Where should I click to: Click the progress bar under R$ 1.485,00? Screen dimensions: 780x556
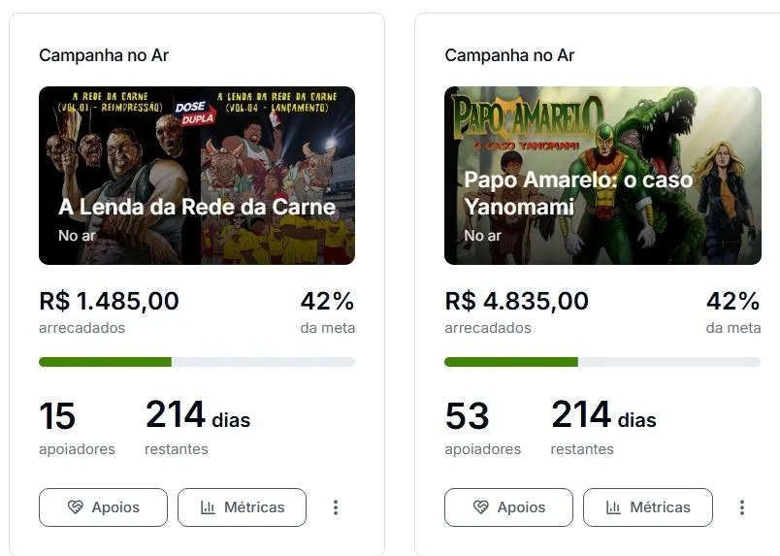pyautogui.click(x=197, y=362)
